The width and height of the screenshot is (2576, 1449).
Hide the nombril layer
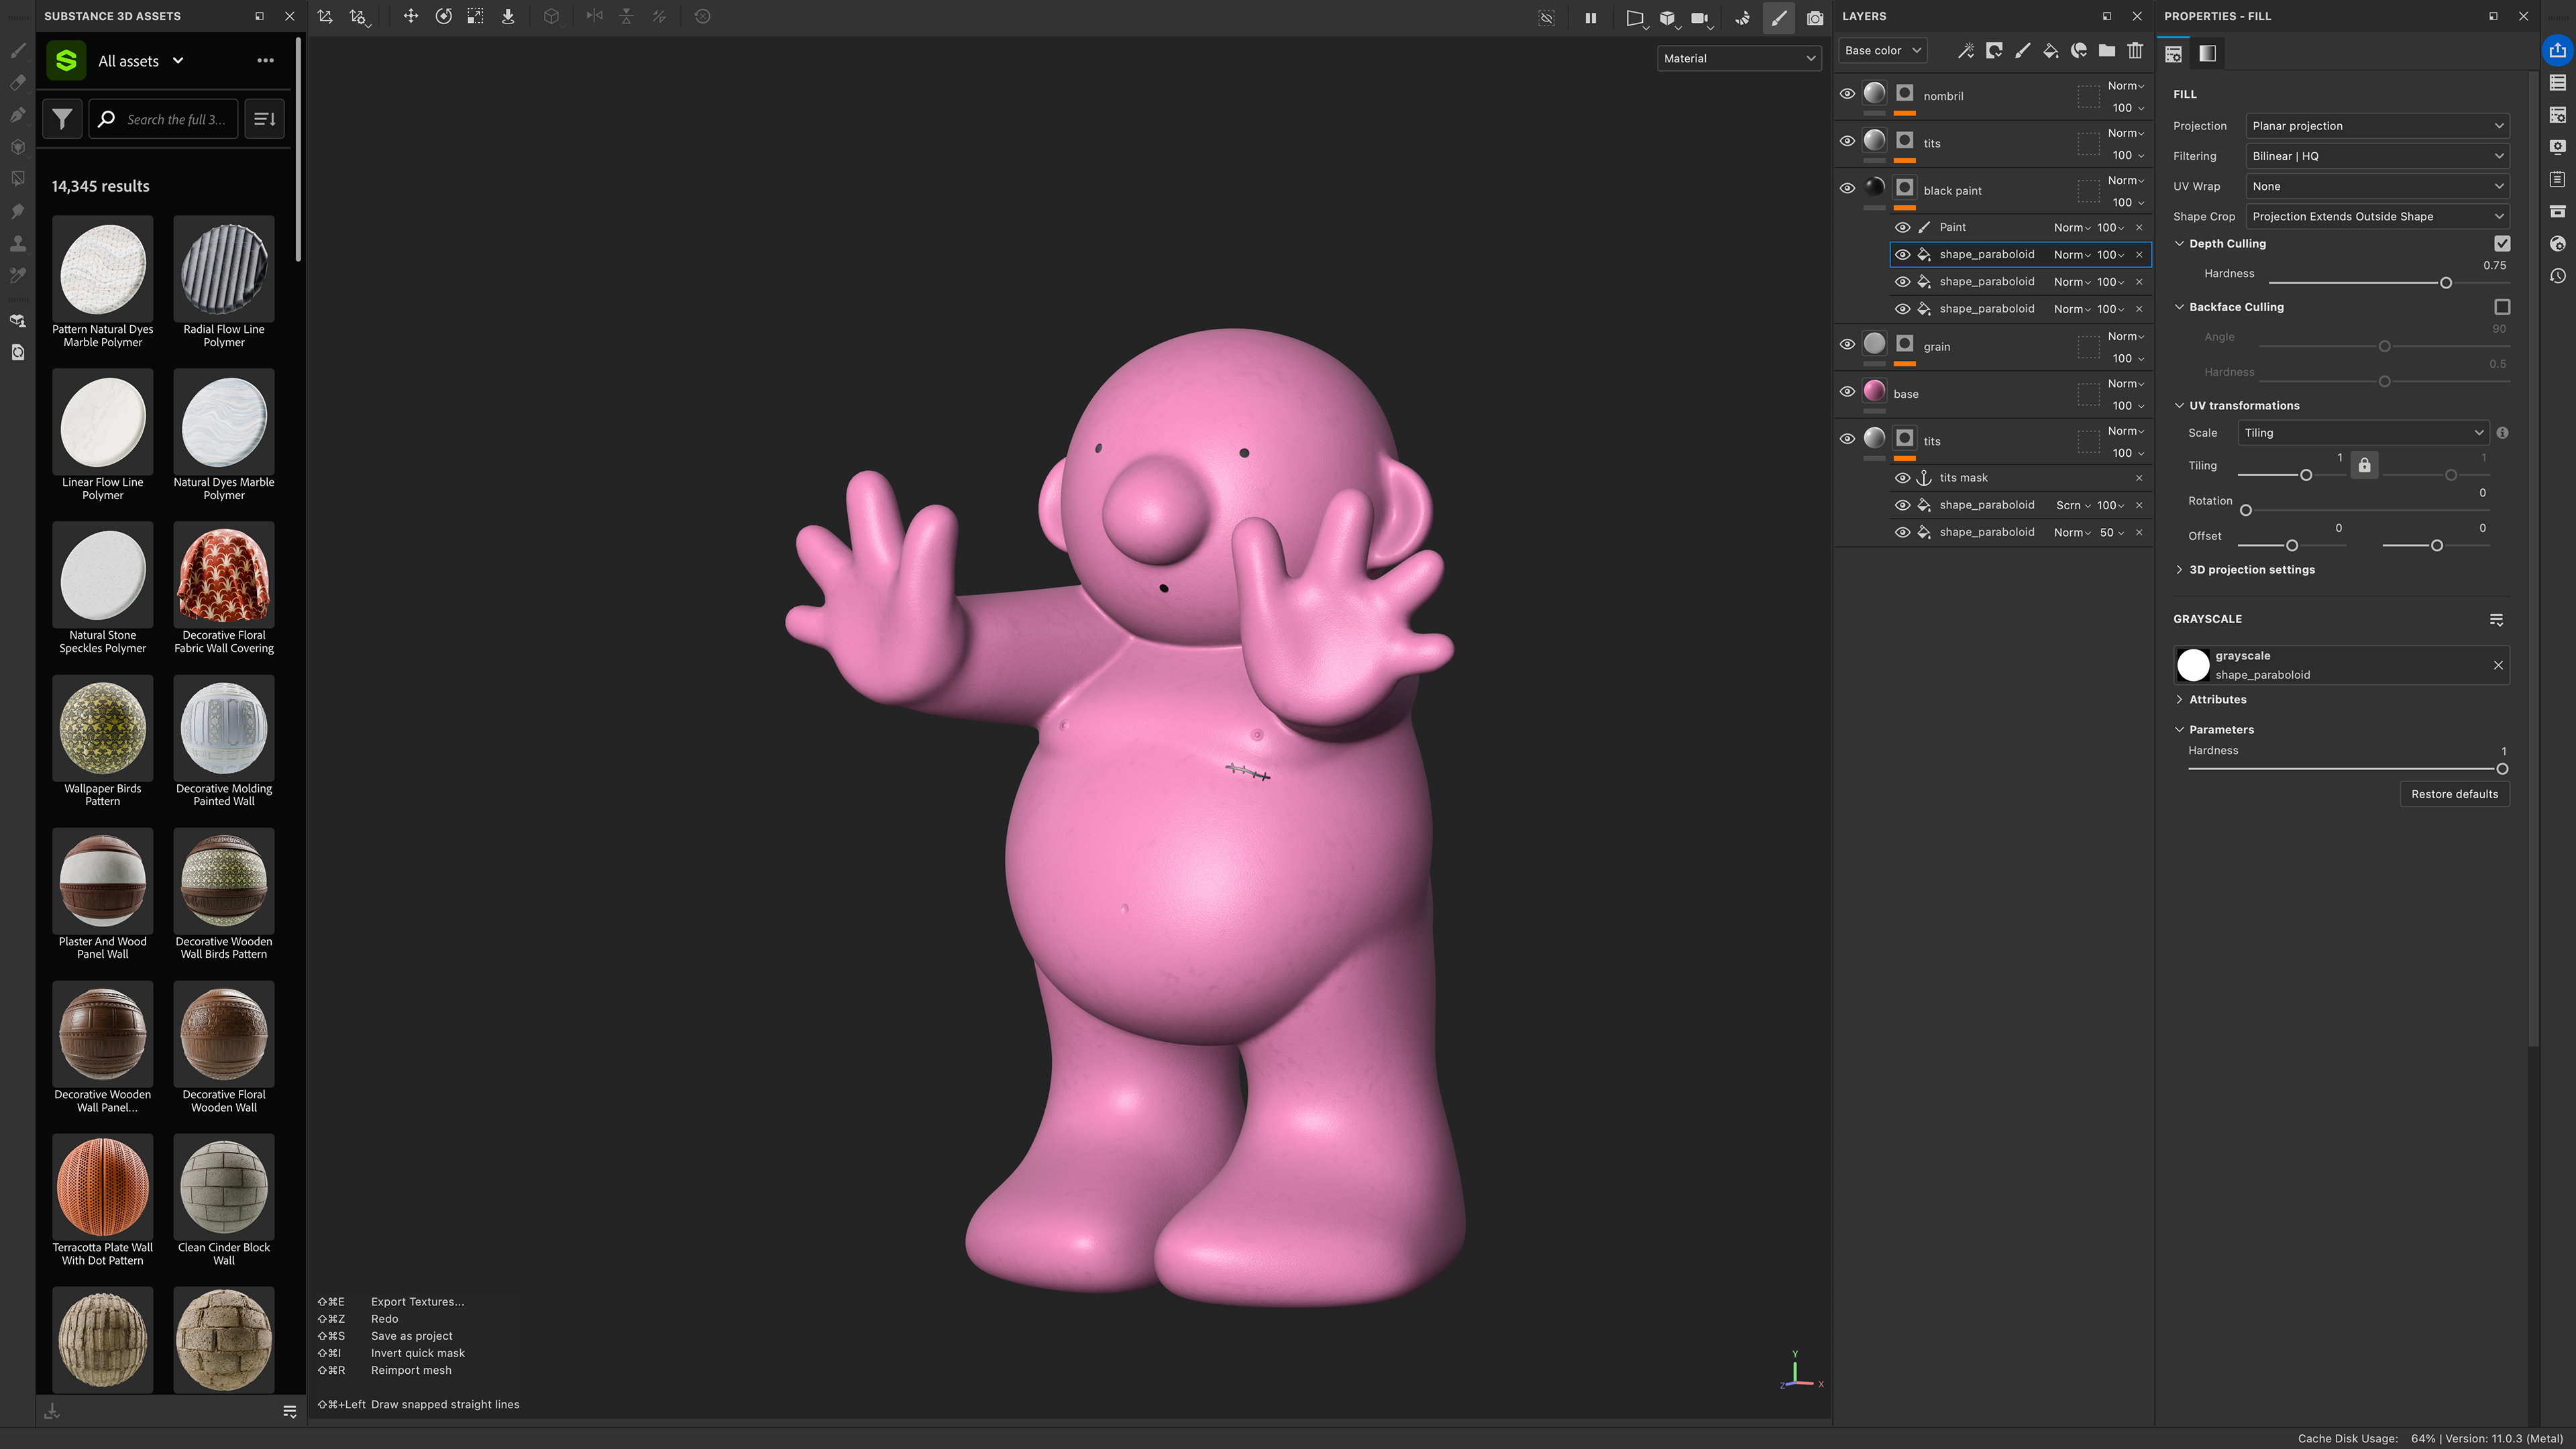click(1847, 94)
